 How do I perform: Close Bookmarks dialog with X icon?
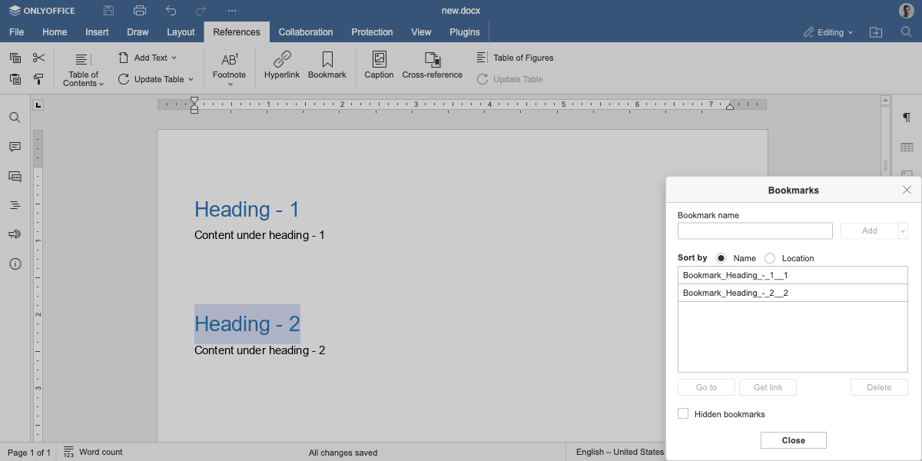pyautogui.click(x=907, y=190)
